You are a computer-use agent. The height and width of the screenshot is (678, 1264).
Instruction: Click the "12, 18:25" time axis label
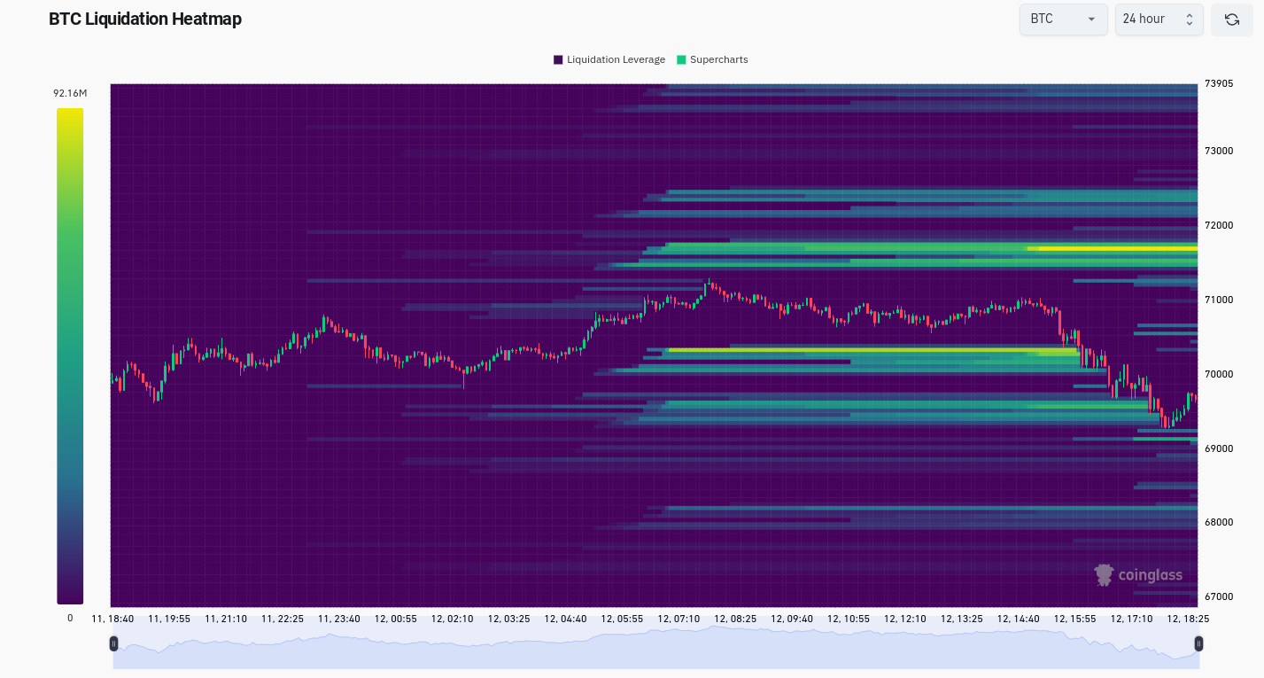(x=1189, y=619)
